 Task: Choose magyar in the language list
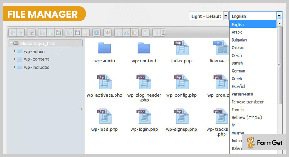tap(253, 133)
